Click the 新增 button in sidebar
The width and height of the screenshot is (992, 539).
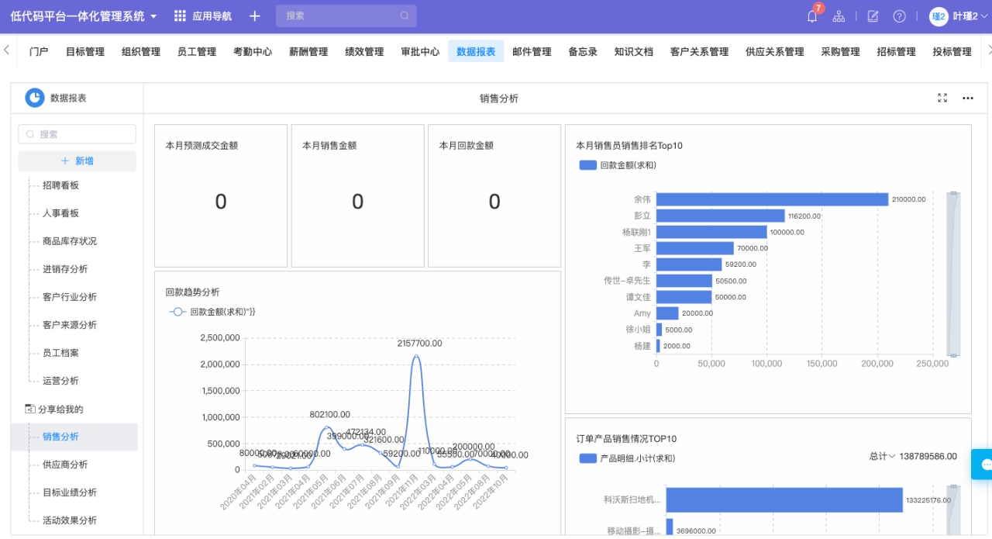pos(77,161)
